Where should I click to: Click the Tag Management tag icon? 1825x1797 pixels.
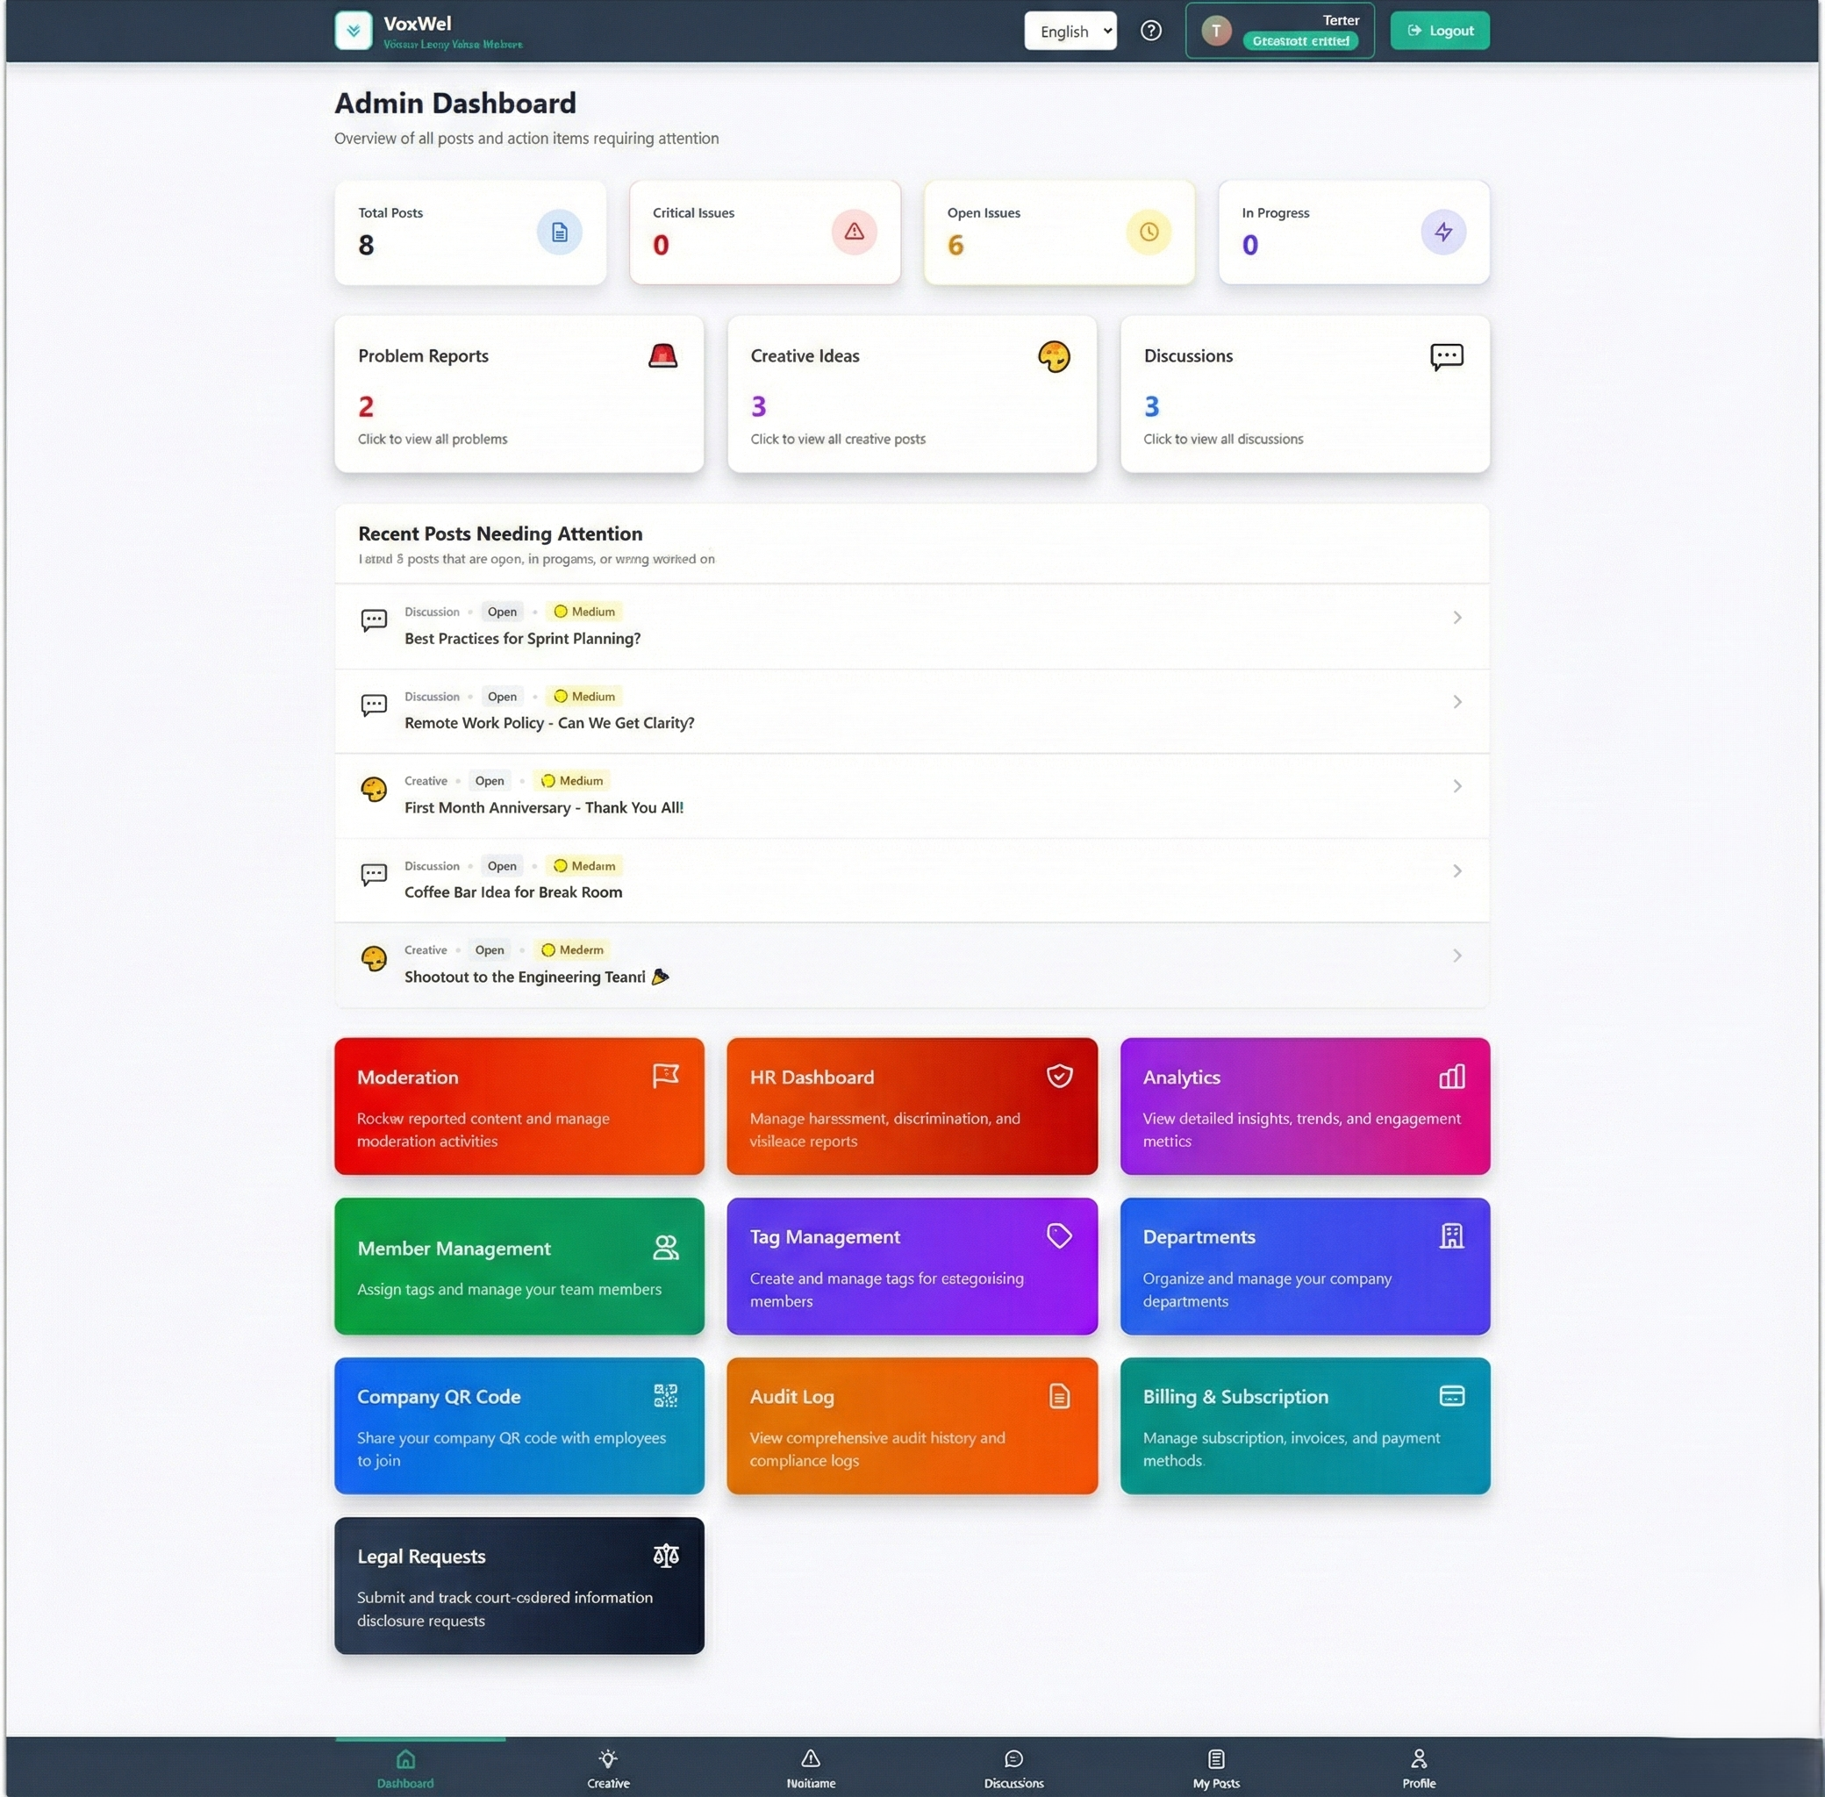click(1059, 1235)
